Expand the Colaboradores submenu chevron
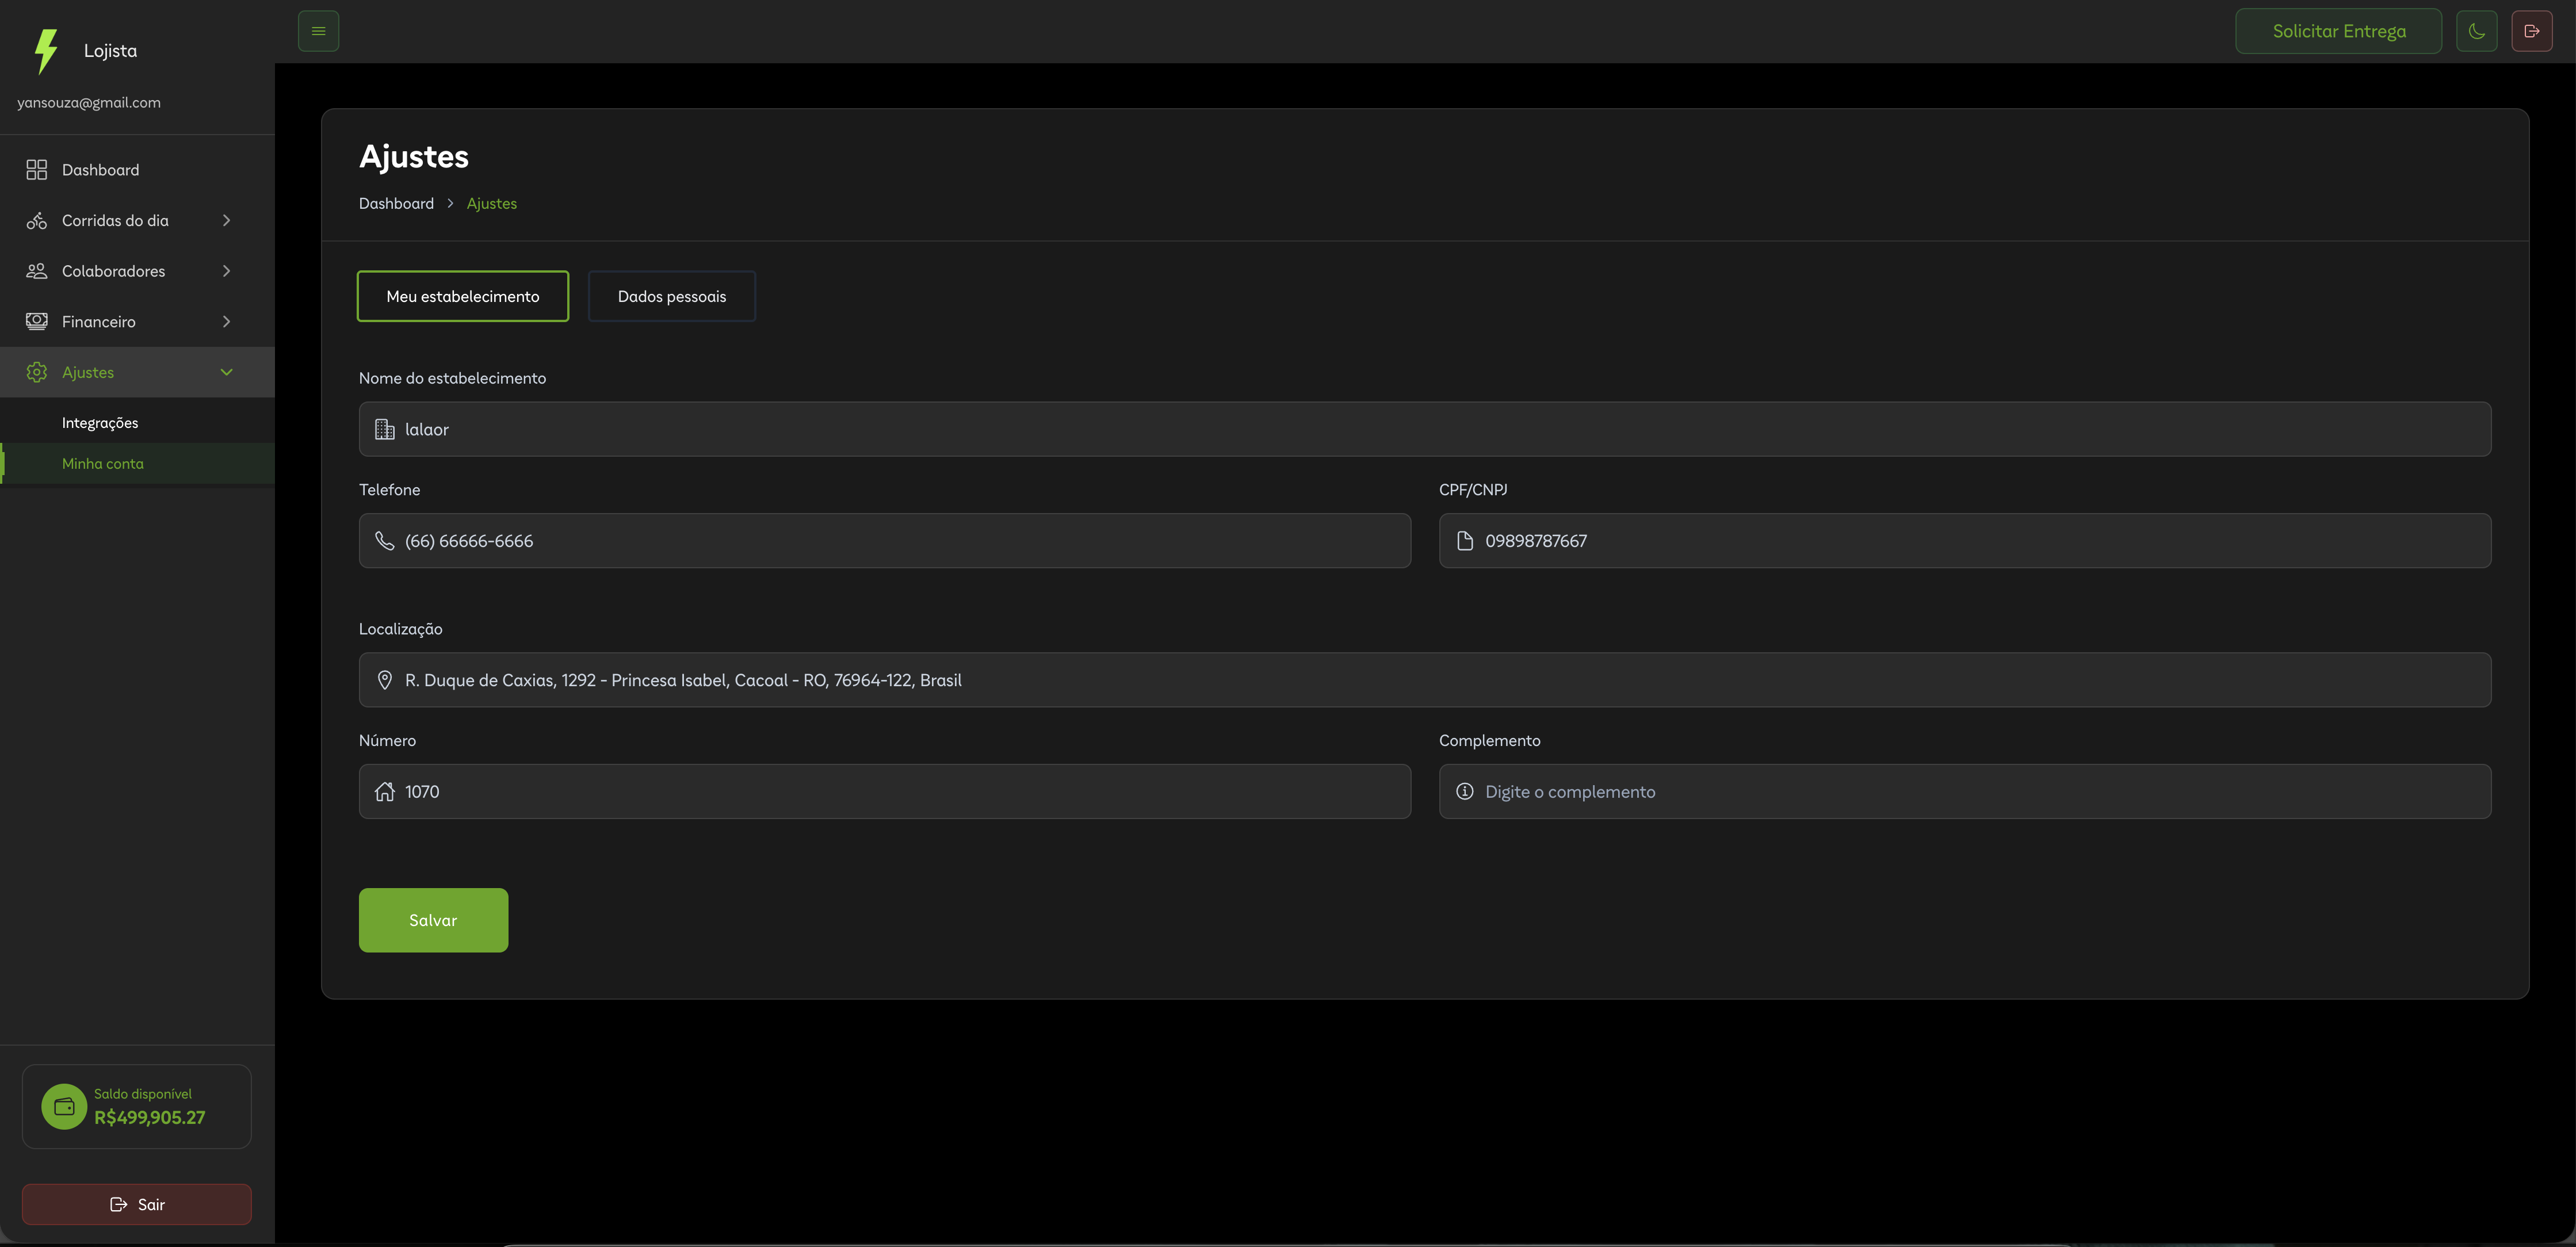 [226, 271]
